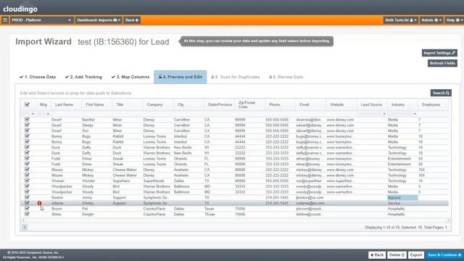Uncheck the Dwarf Bashful row checkbox
This screenshot has width=464, height=261.
click(27, 120)
